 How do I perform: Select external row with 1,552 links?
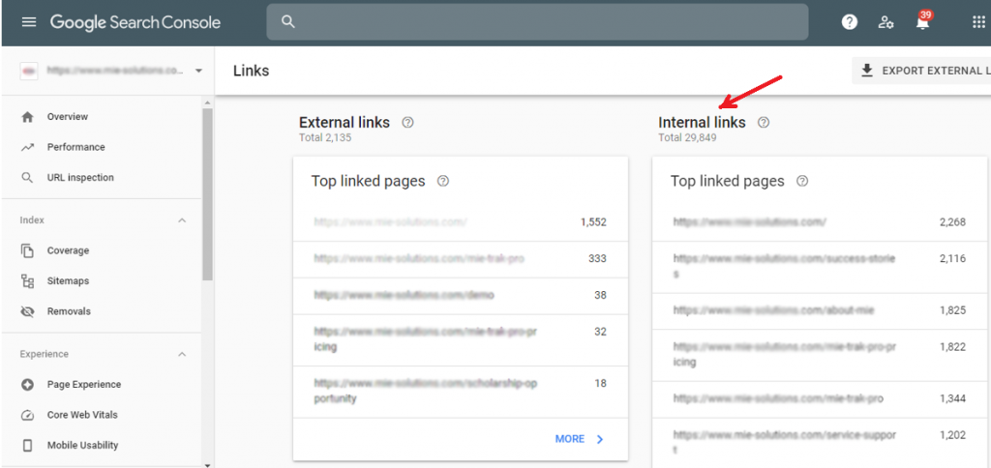point(461,222)
